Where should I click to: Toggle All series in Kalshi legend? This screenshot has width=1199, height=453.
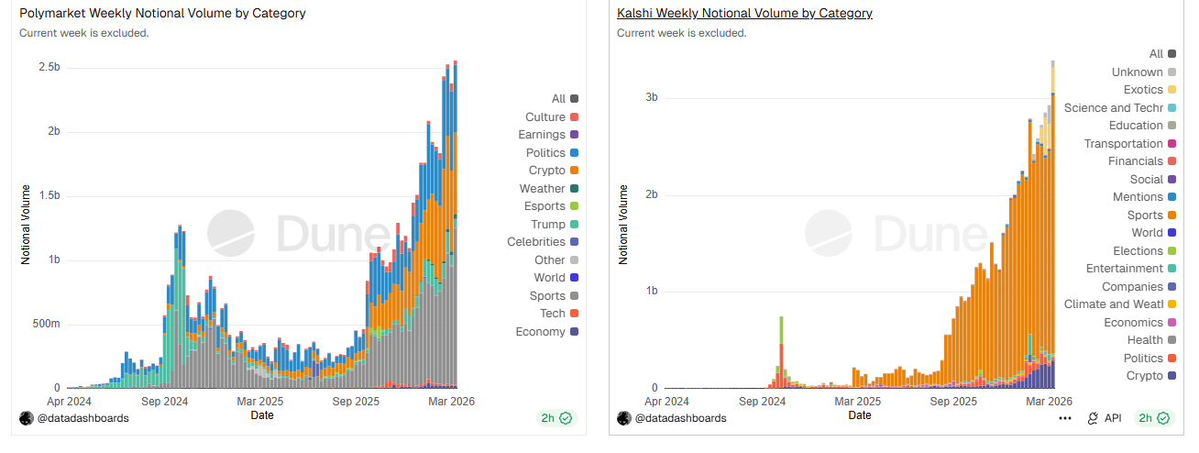pyautogui.click(x=1162, y=54)
